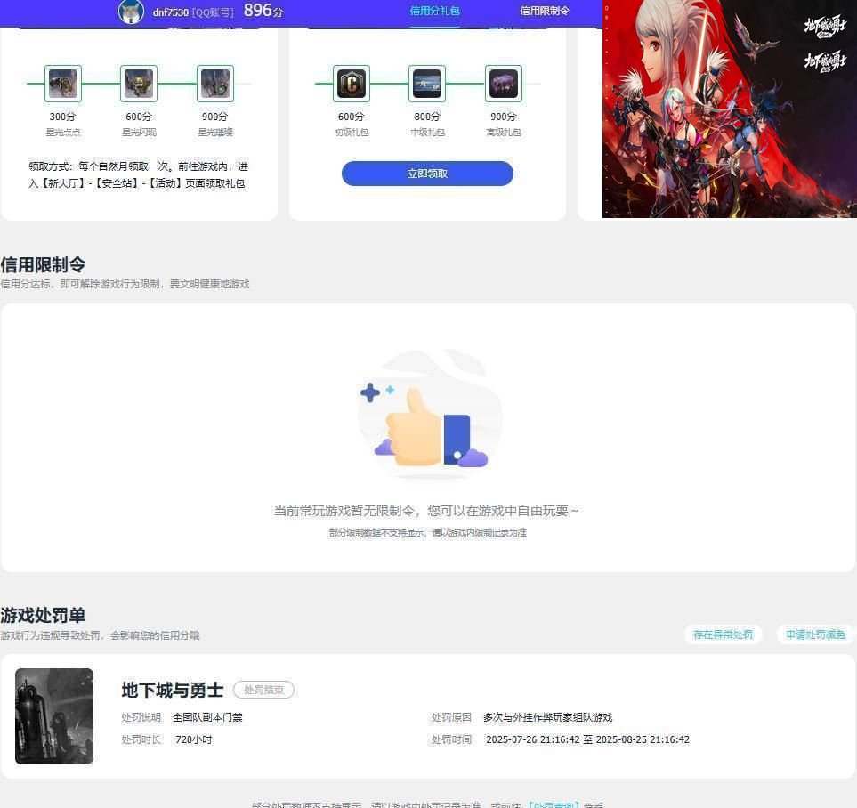Switch to the 信用分礼包 tab
Image resolution: width=857 pixels, height=808 pixels.
click(435, 11)
